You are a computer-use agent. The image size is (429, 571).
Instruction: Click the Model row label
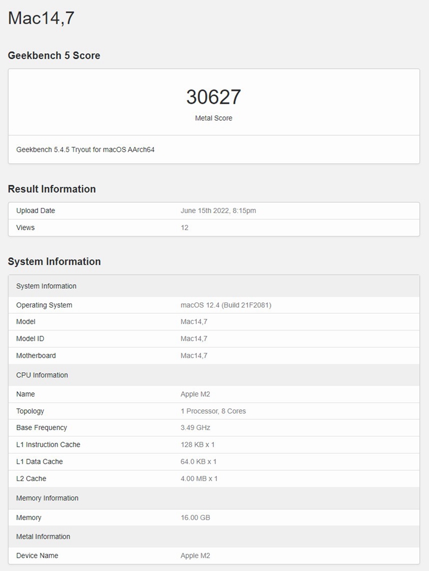(x=26, y=321)
